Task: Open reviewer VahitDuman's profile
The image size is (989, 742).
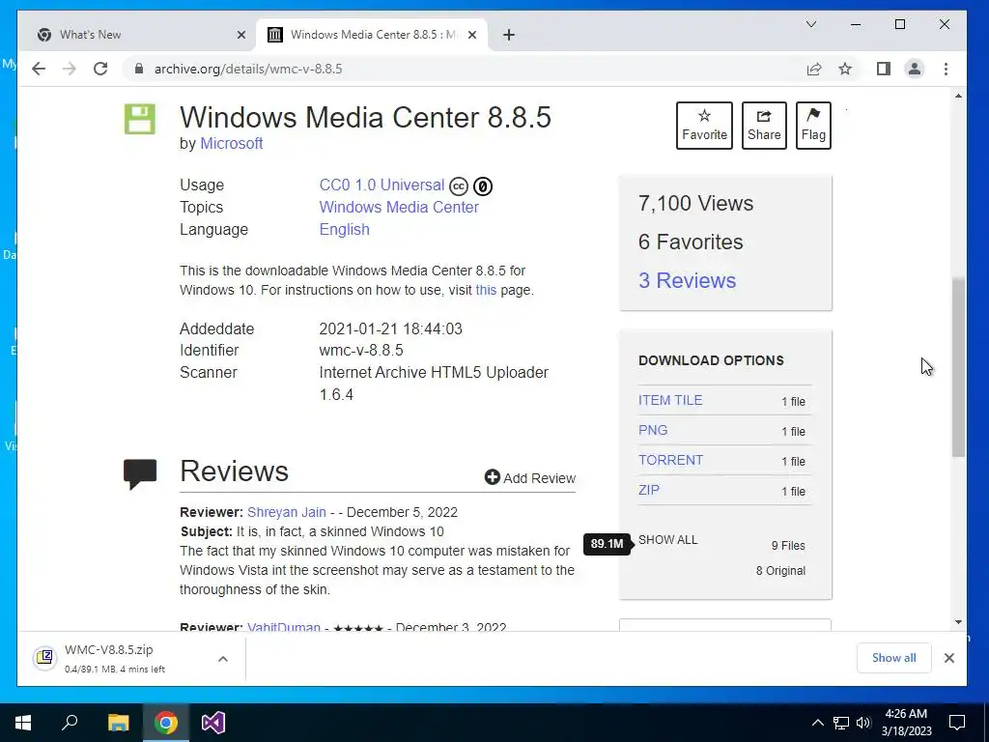Action: pyautogui.click(x=284, y=627)
